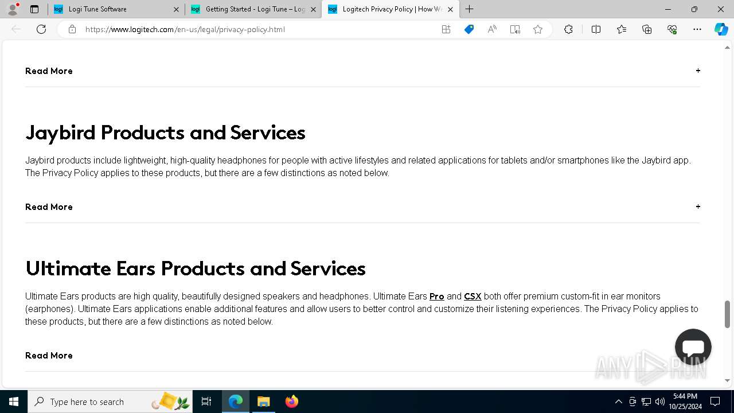The width and height of the screenshot is (734, 413).
Task: Select the Logitech Privacy Policy tab
Action: tap(390, 9)
